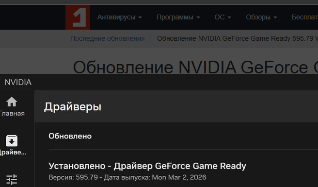Open the Обзоры dropdown menu
This screenshot has height=187, width=318.
point(261,17)
